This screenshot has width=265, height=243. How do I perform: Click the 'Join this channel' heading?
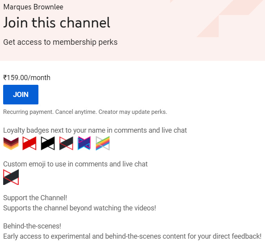coord(57,22)
